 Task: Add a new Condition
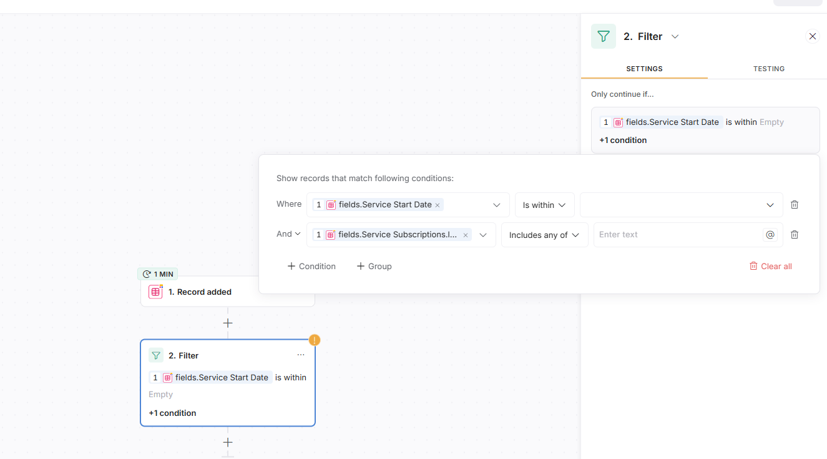(311, 266)
